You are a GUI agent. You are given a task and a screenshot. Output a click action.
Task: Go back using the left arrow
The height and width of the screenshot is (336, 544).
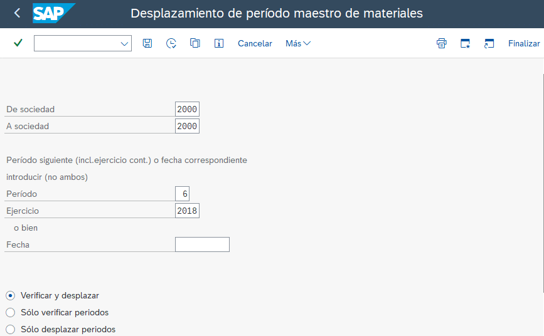[x=17, y=13]
